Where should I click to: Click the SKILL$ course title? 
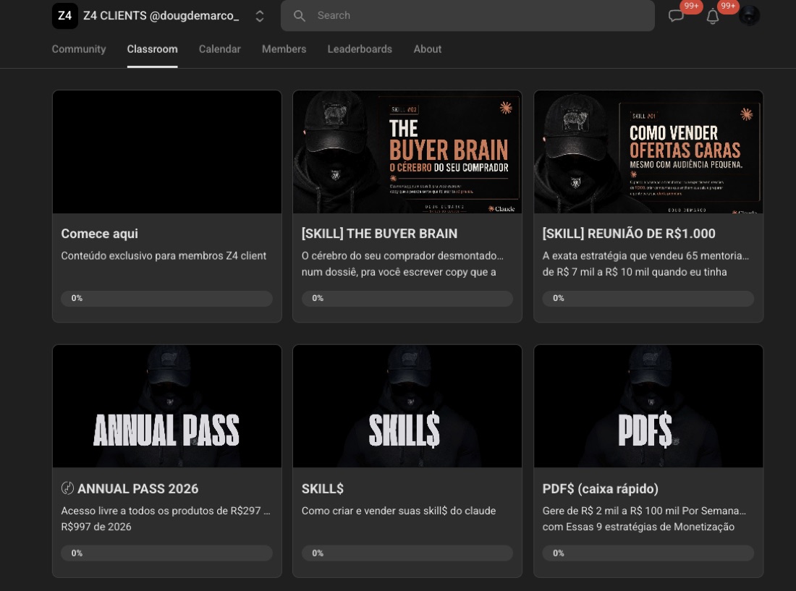[322, 488]
